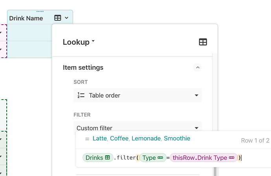Click the equals sign before formula results
This screenshot has height=176, width=271.
(87, 139)
